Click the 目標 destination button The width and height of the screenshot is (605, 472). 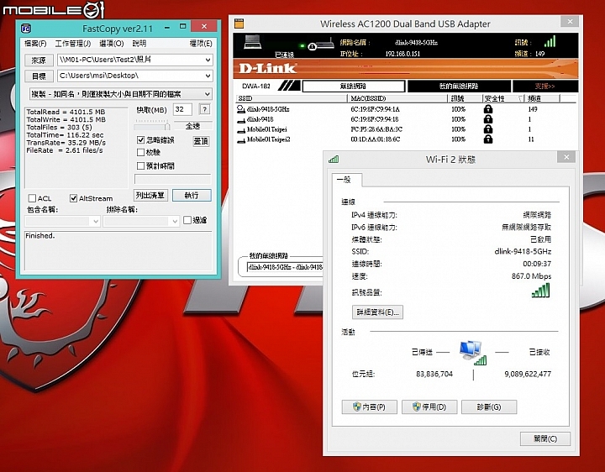(39, 76)
